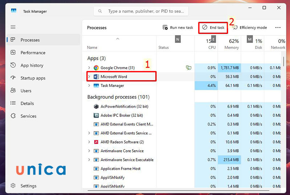Click the Microsoft Word app icon
Screen dimensions: 290x195
coord(96,76)
